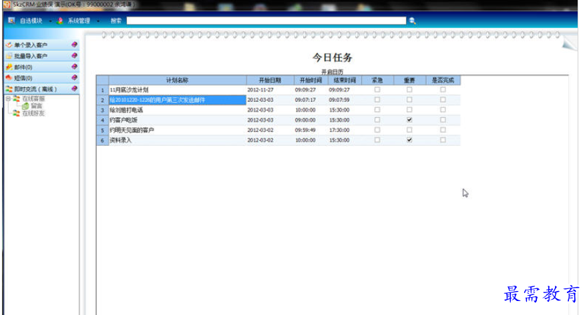The height and width of the screenshot is (315, 585).
Task: Toggle 重要 checkbox for 11月底沙龙计划
Action: tap(409, 90)
